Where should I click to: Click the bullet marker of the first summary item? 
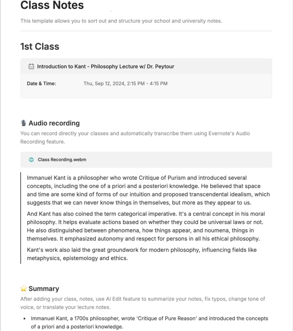24,318
